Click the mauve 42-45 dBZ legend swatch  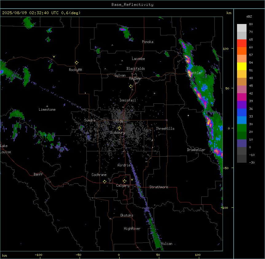(x=242, y=90)
